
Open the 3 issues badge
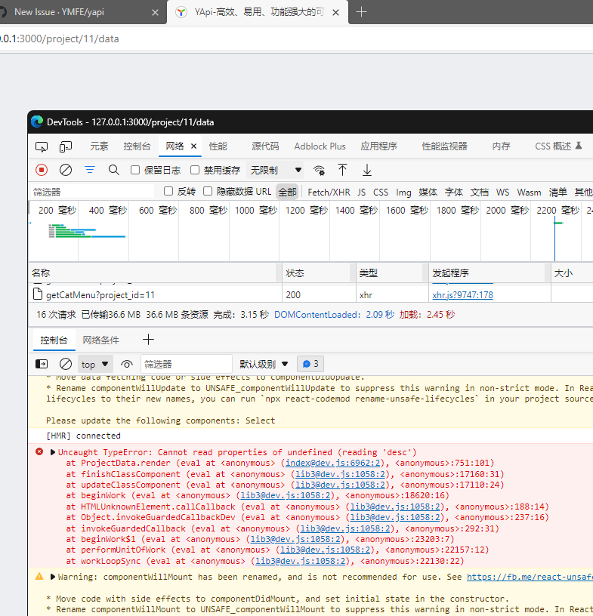click(310, 364)
